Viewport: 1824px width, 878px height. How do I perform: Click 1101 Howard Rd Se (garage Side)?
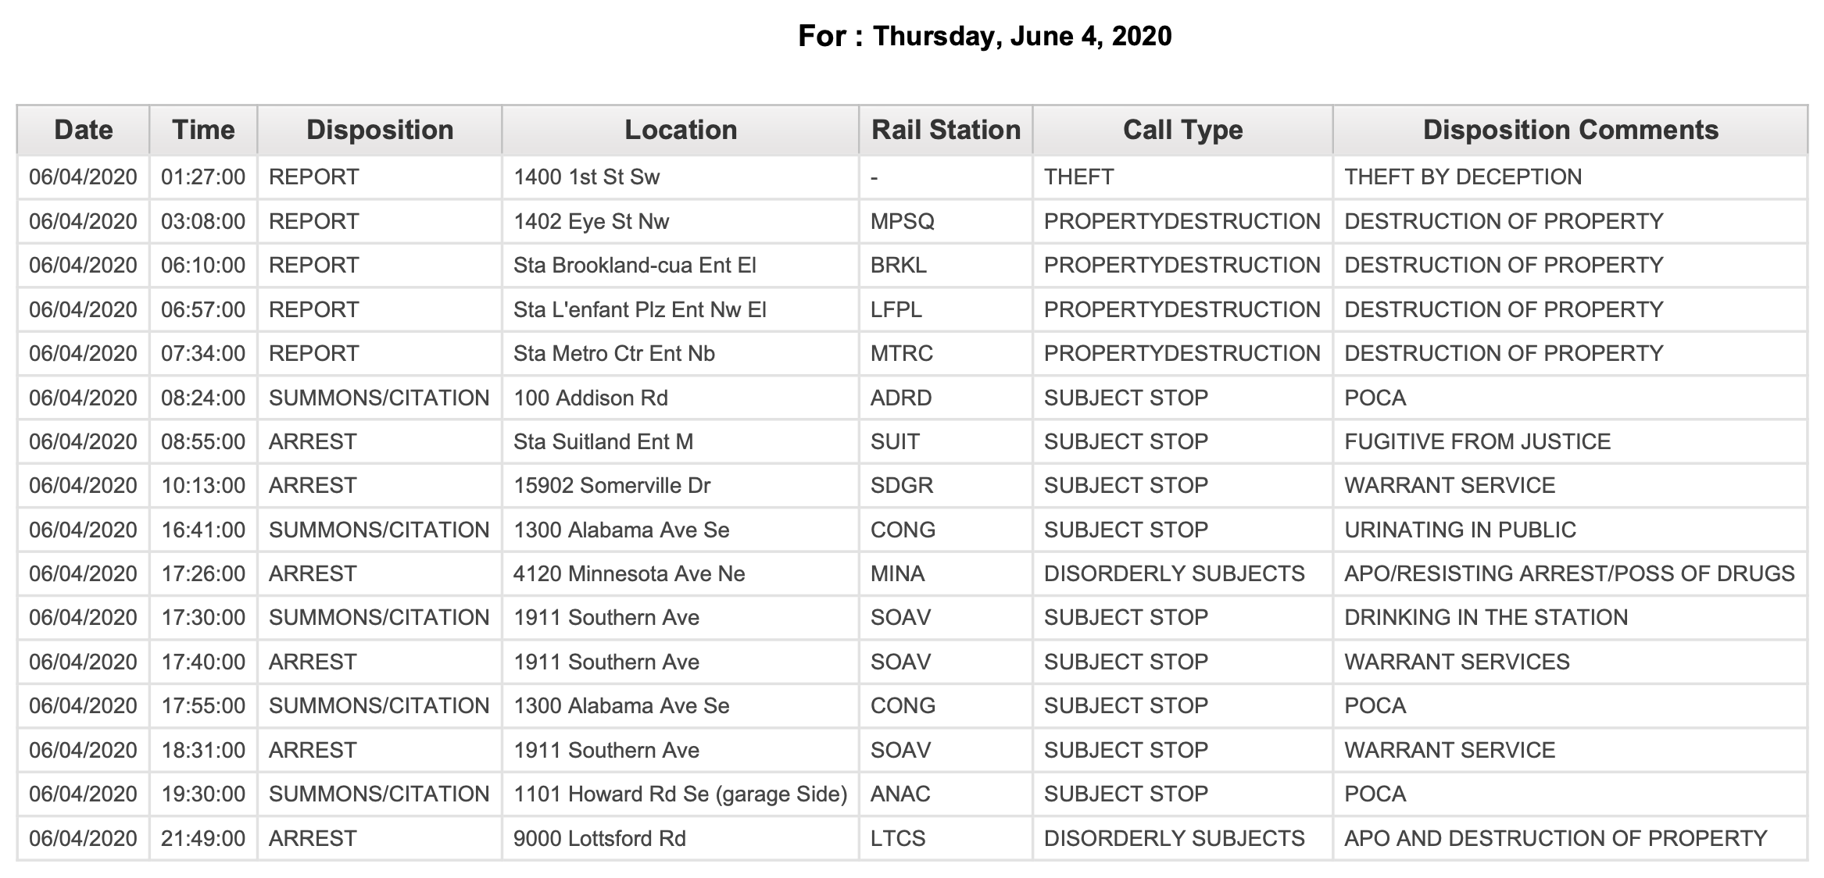point(681,794)
